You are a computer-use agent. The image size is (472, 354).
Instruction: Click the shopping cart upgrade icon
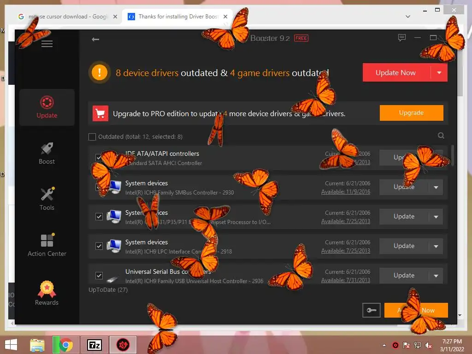point(100,113)
